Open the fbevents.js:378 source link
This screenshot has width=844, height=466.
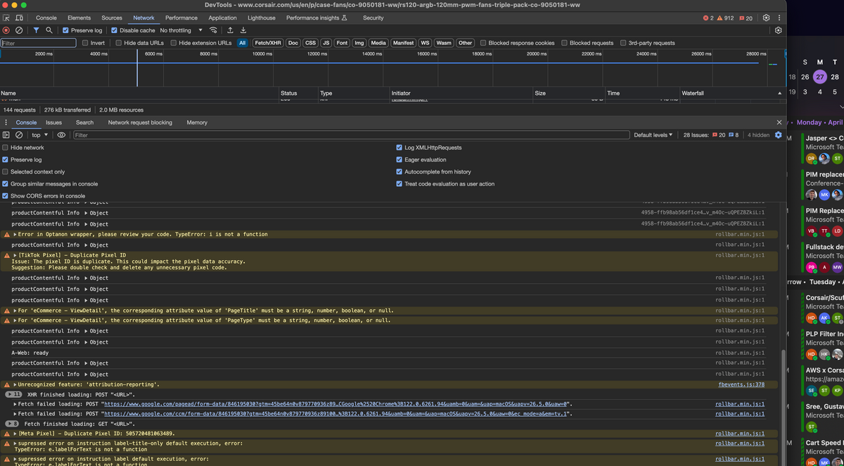pos(741,384)
